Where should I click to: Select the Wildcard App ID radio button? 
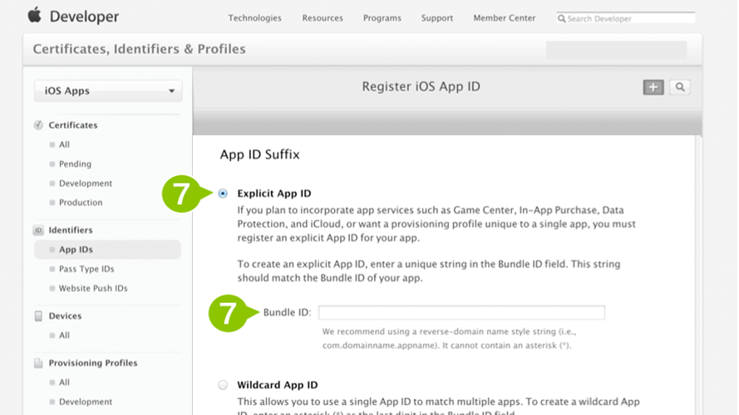click(223, 385)
